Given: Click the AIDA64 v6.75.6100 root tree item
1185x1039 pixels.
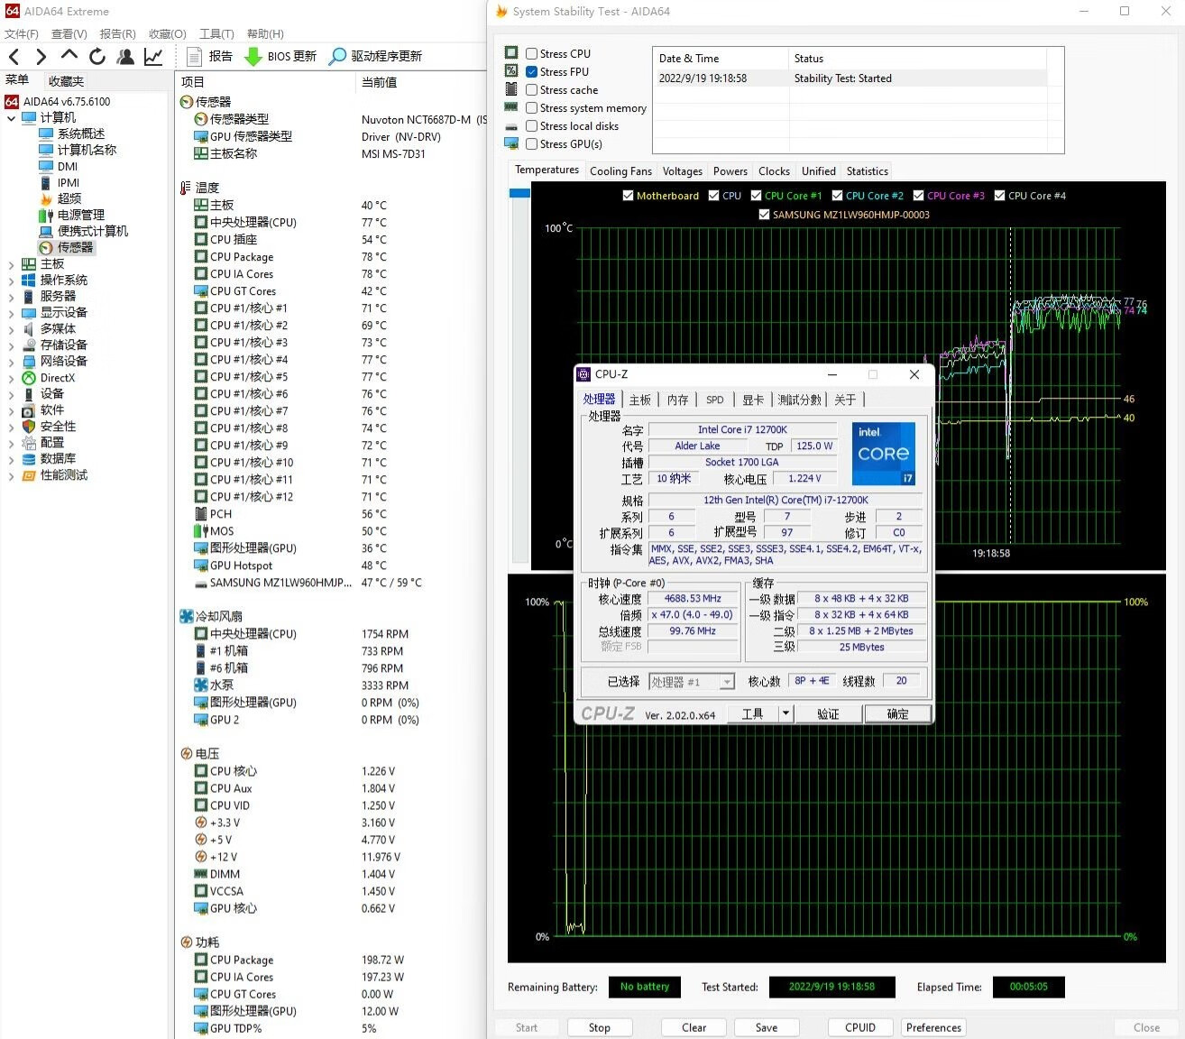Looking at the screenshot, I should (x=59, y=101).
